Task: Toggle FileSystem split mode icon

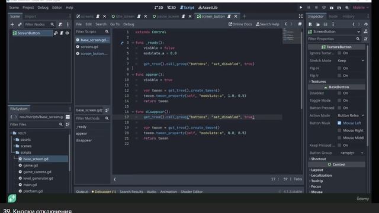Action: (x=68, y=117)
